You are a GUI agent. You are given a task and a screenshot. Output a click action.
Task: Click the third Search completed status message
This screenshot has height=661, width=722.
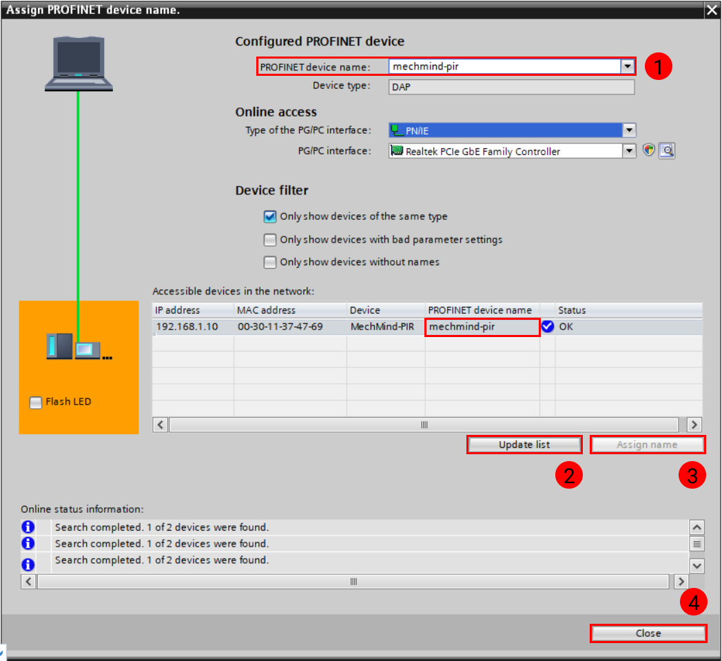(162, 560)
